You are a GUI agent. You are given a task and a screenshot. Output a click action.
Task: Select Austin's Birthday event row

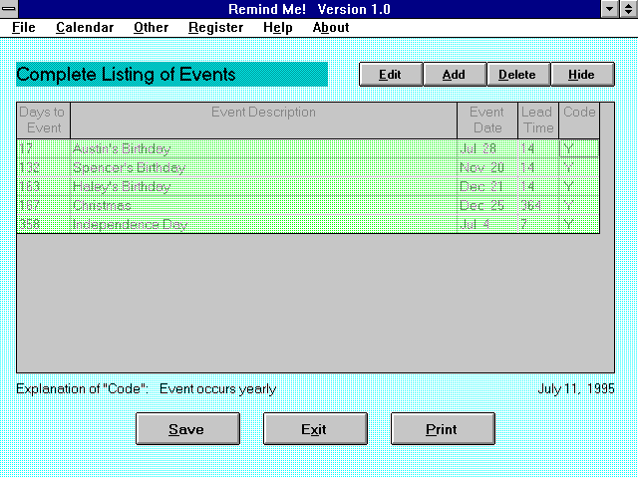263,148
